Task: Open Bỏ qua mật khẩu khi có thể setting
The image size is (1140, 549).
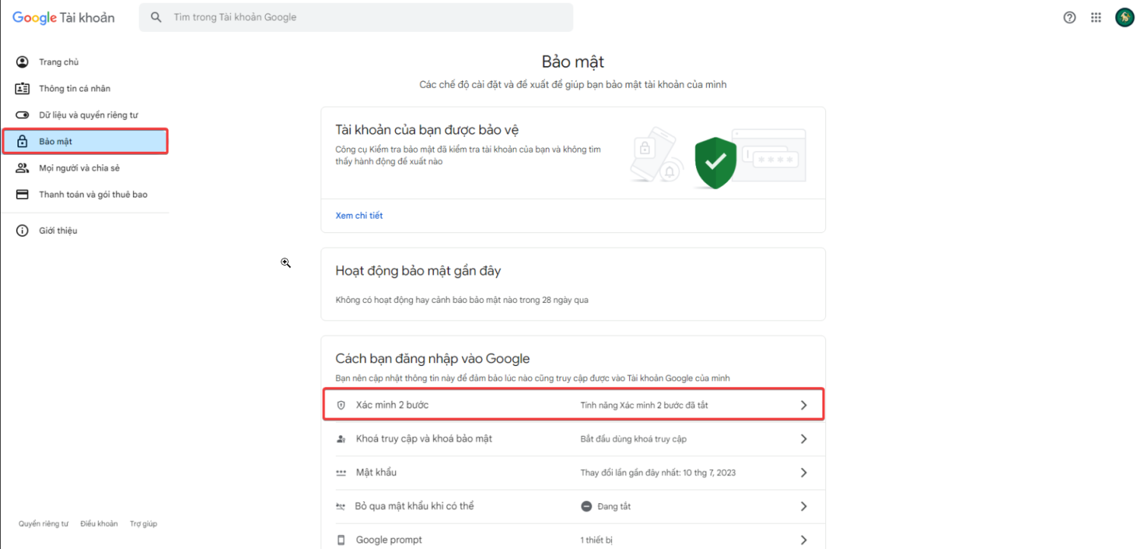Action: tap(414, 506)
